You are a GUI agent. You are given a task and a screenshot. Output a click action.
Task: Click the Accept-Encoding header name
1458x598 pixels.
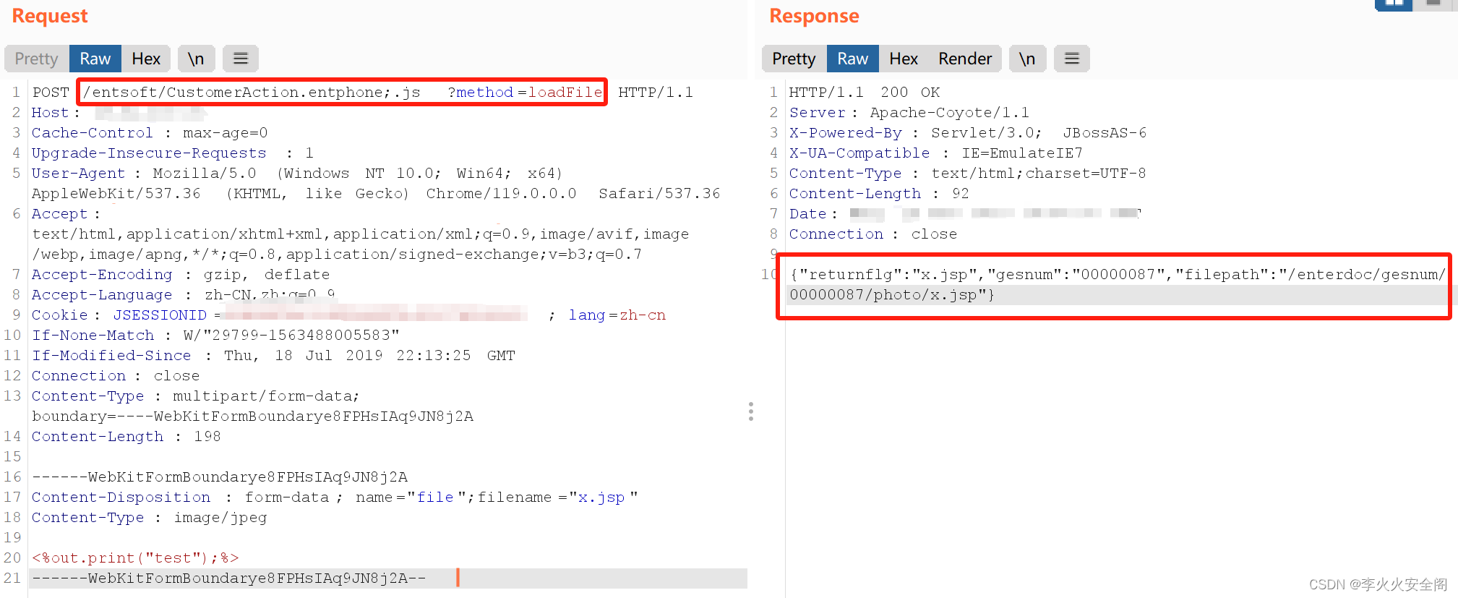coord(102,275)
